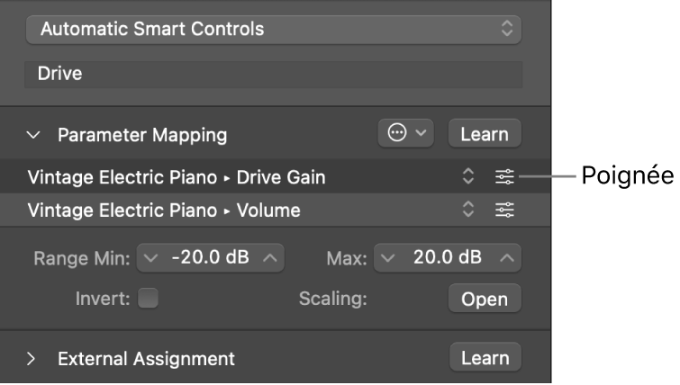Image resolution: width=680 pixels, height=385 pixels.
Task: Open the Parameter Mapping action menu
Action: 407,134
